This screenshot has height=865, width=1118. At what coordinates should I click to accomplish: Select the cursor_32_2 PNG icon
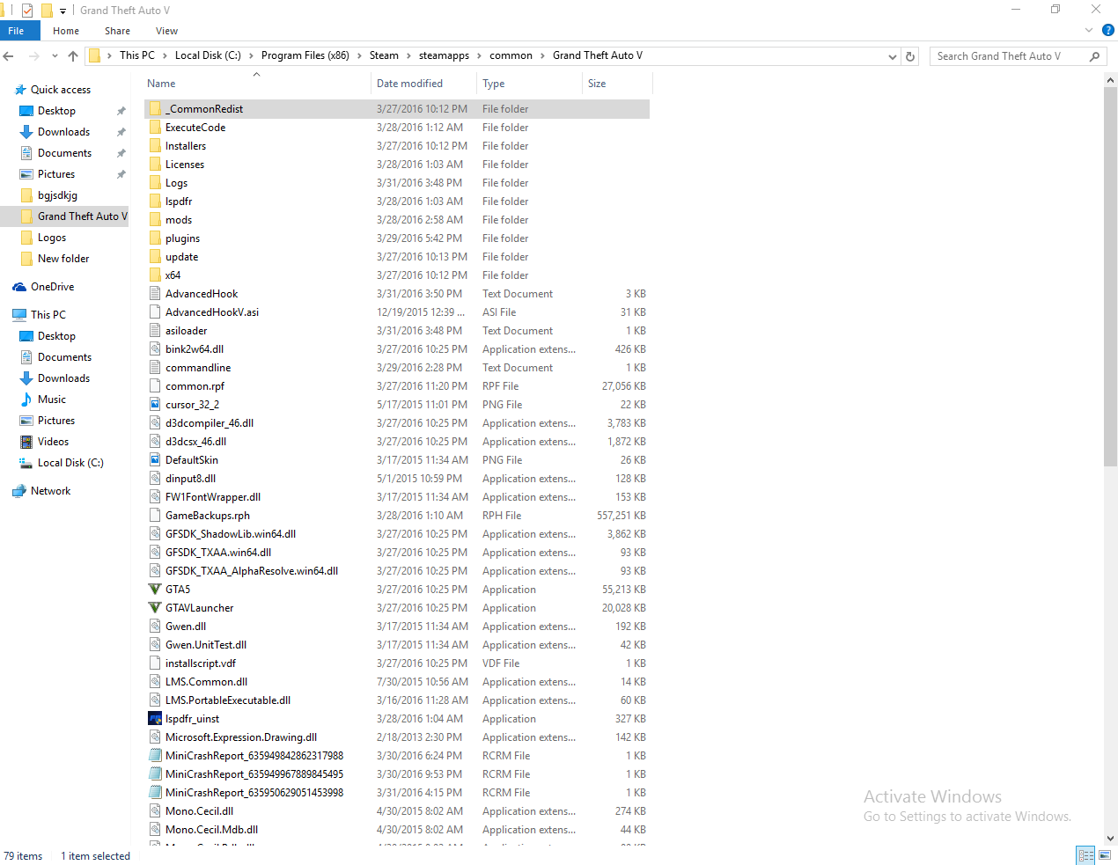coord(155,405)
